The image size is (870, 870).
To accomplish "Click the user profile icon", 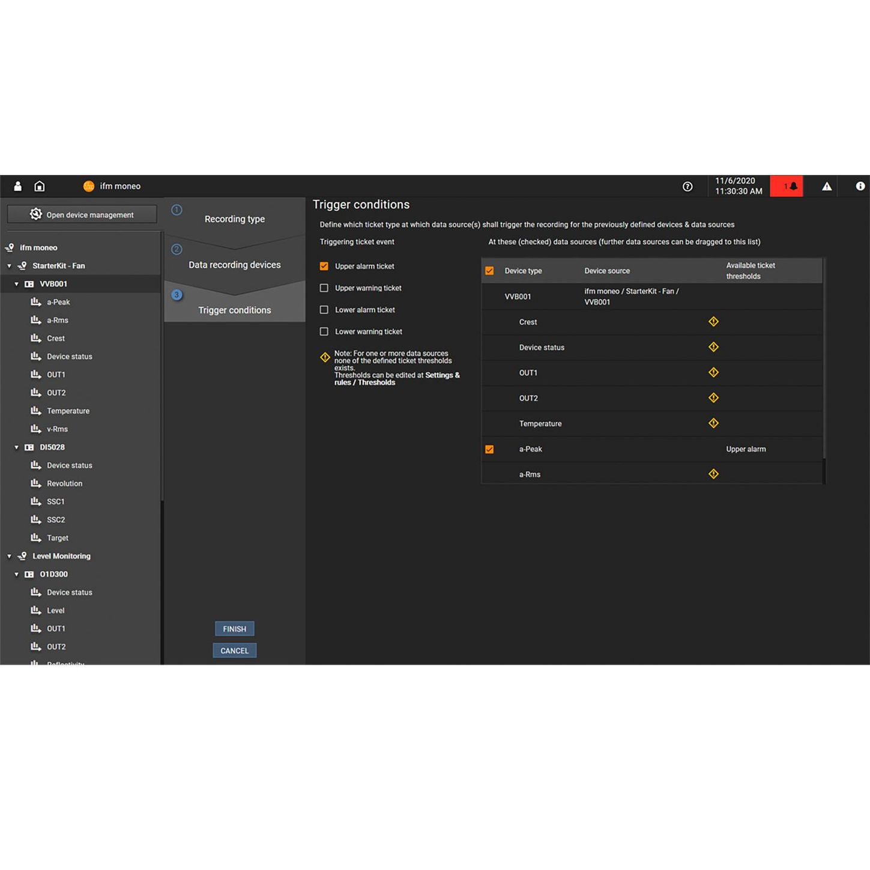I will 18,186.
